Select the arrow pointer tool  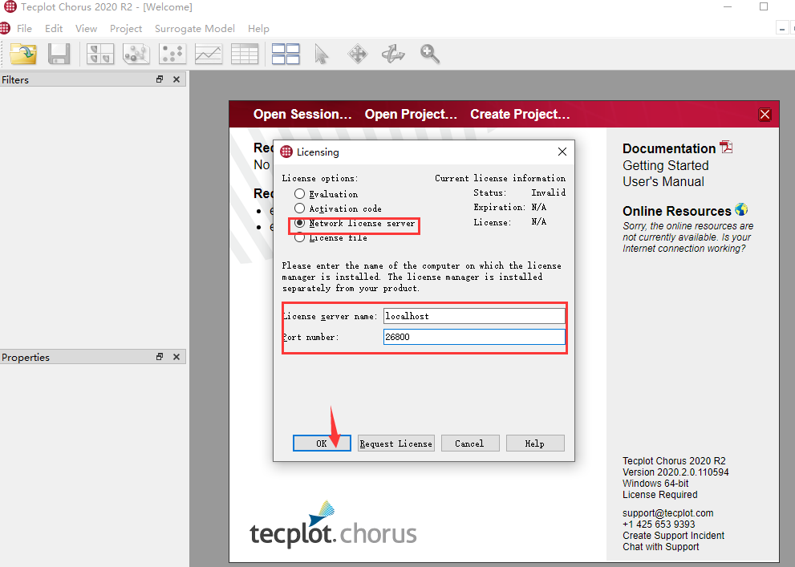(x=322, y=54)
